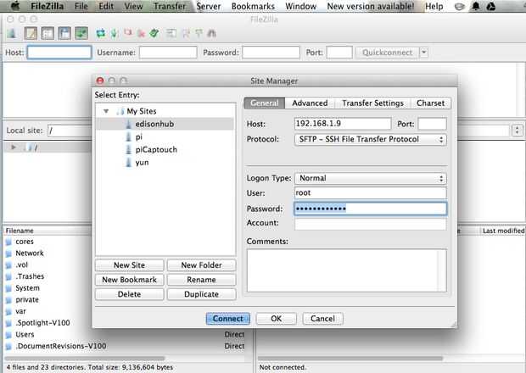Screen dimensions: 526x373
Task: Click piCaptouch site server icon
Action: pos(128,149)
